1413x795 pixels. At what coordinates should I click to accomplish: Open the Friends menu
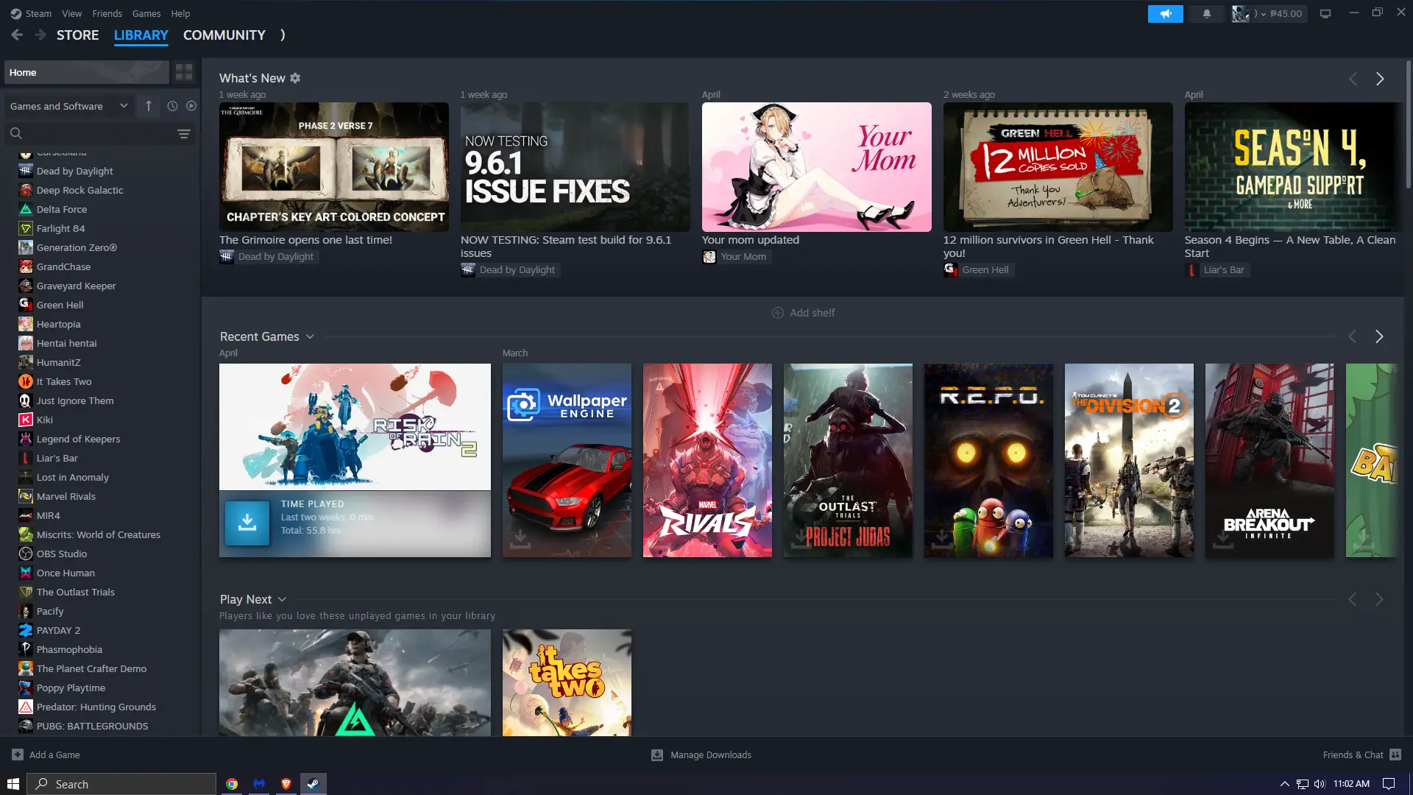click(107, 13)
